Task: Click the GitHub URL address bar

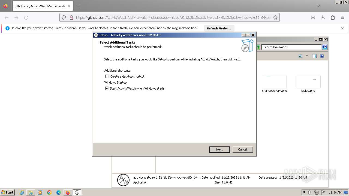Action: 173,17
